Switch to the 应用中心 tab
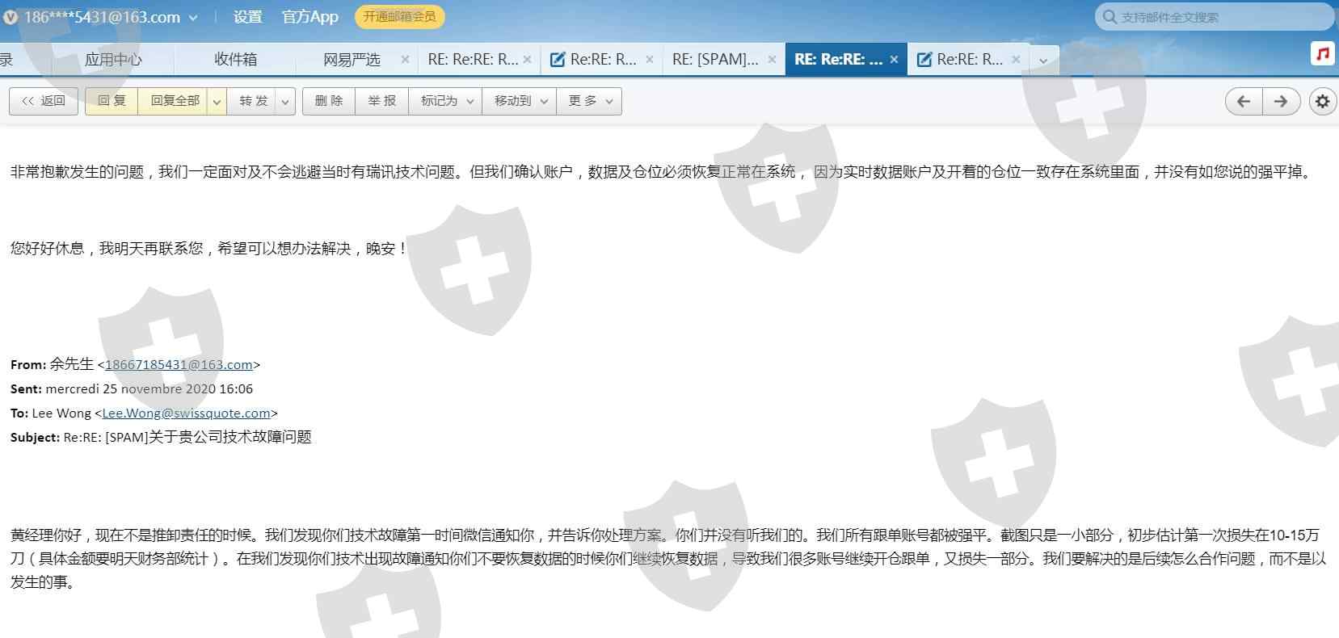The height and width of the screenshot is (638, 1339). click(113, 59)
